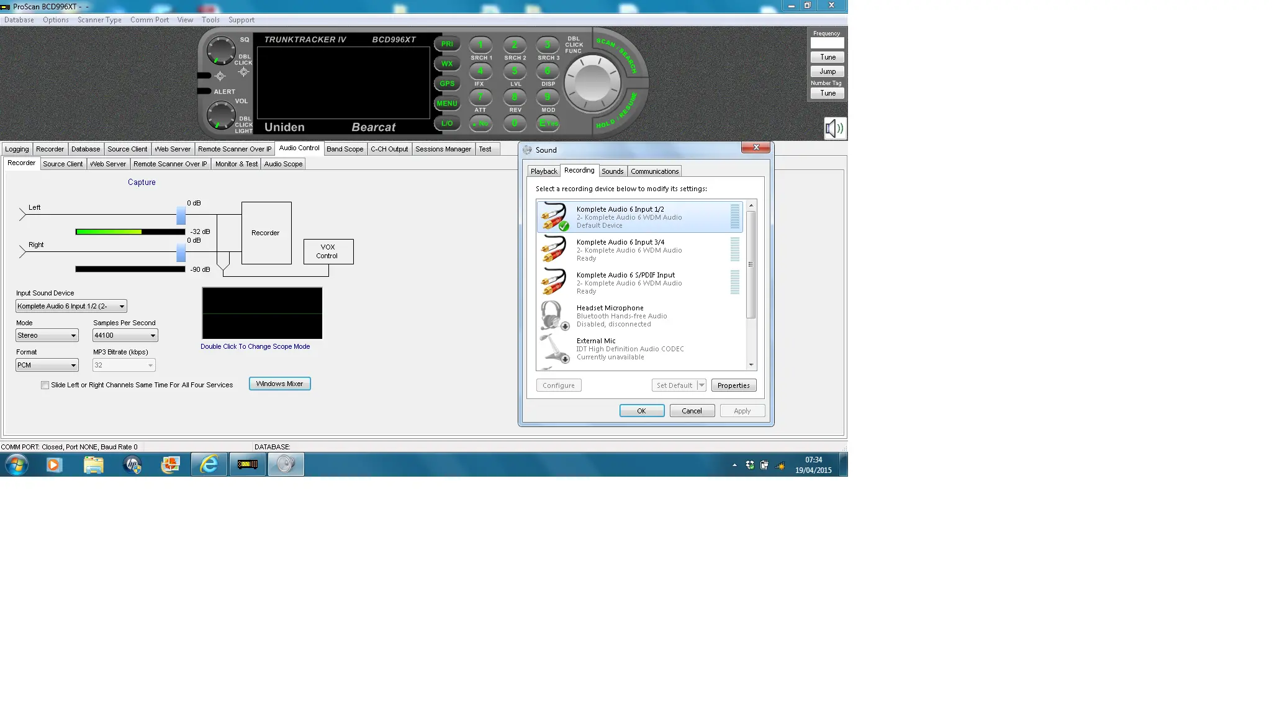This screenshot has width=1272, height=715.
Task: Tap keypad 6 DISP button
Action: [x=548, y=71]
